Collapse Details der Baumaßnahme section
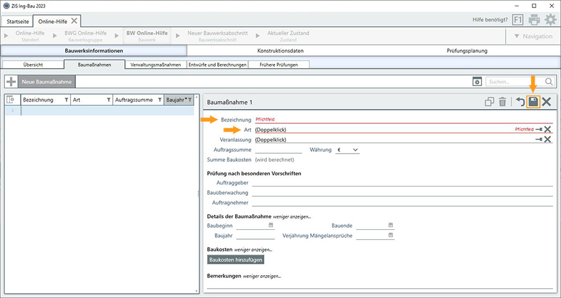This screenshot has width=561, height=298. [291, 216]
